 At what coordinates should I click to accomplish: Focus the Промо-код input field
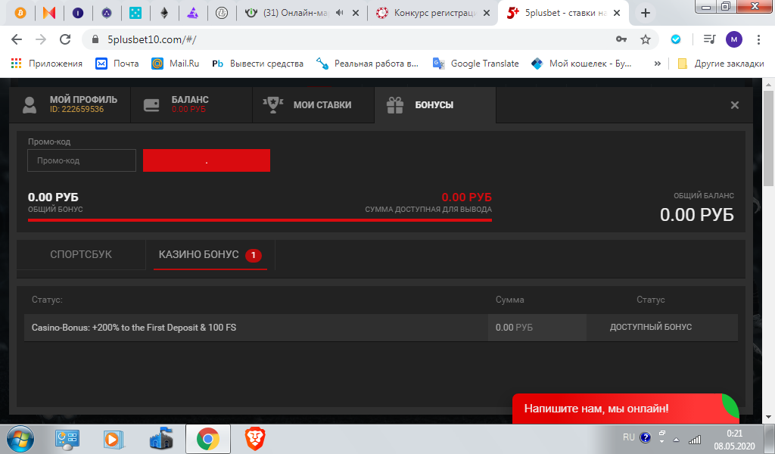[x=82, y=160]
